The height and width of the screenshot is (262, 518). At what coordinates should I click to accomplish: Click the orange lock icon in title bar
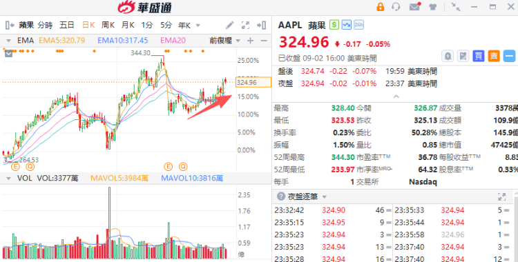coord(381,7)
